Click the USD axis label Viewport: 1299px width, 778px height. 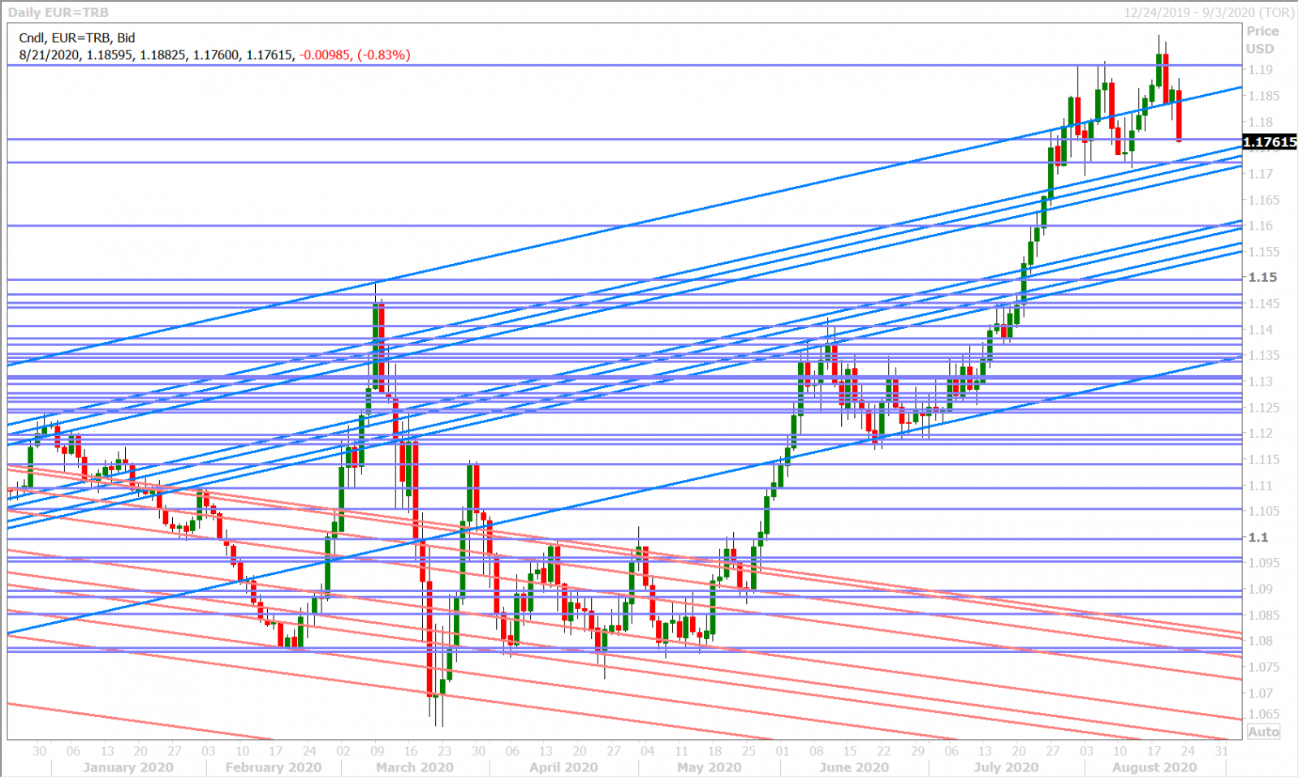[x=1260, y=49]
